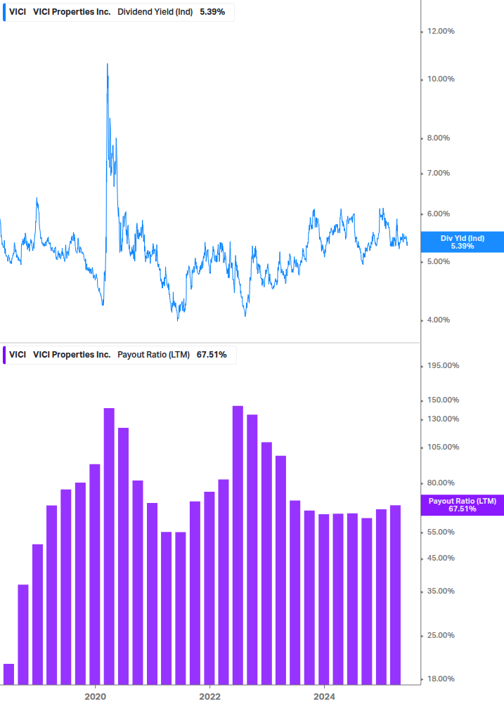The width and height of the screenshot is (504, 706).
Task: Click the 2024 date axis label
Action: pyautogui.click(x=324, y=697)
